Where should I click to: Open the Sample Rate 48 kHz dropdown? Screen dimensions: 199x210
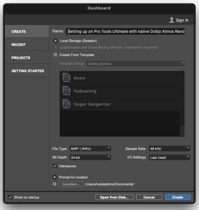pyautogui.click(x=169, y=149)
